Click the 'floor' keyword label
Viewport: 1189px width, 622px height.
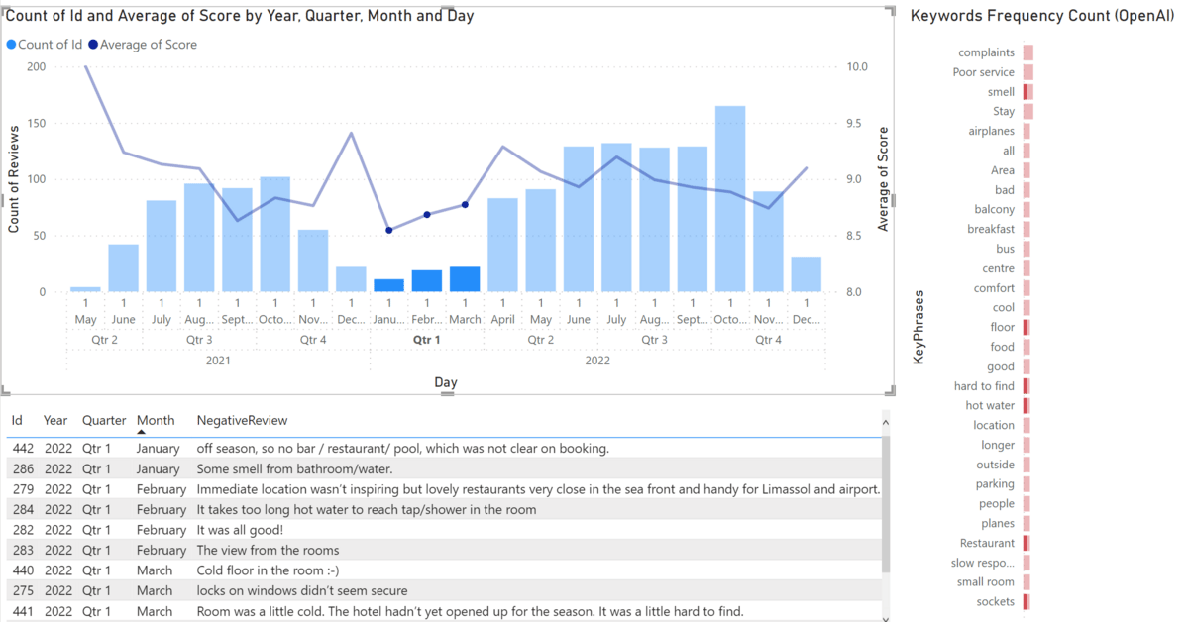tap(1003, 327)
